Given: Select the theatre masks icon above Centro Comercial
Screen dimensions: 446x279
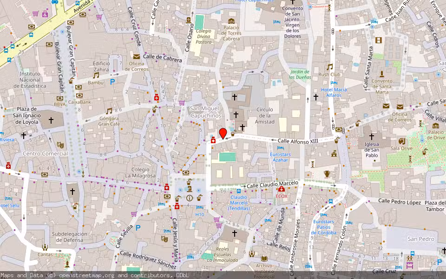Looking at the screenshot, I should (x=60, y=145).
